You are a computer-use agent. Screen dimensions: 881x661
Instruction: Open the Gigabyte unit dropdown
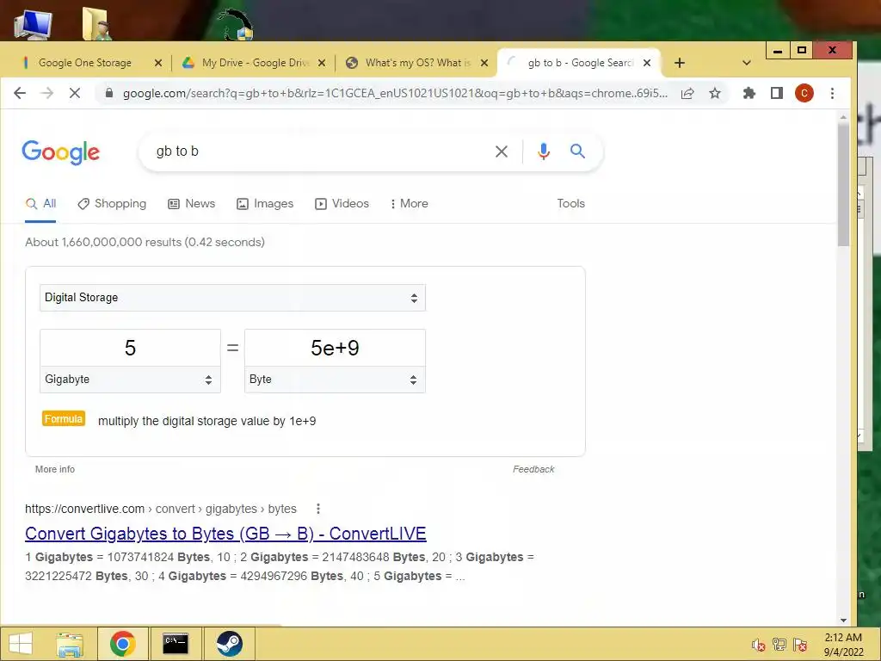click(x=130, y=380)
